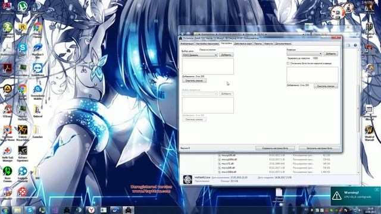
Task: Open the Windows Start menu
Action: pos(5,210)
